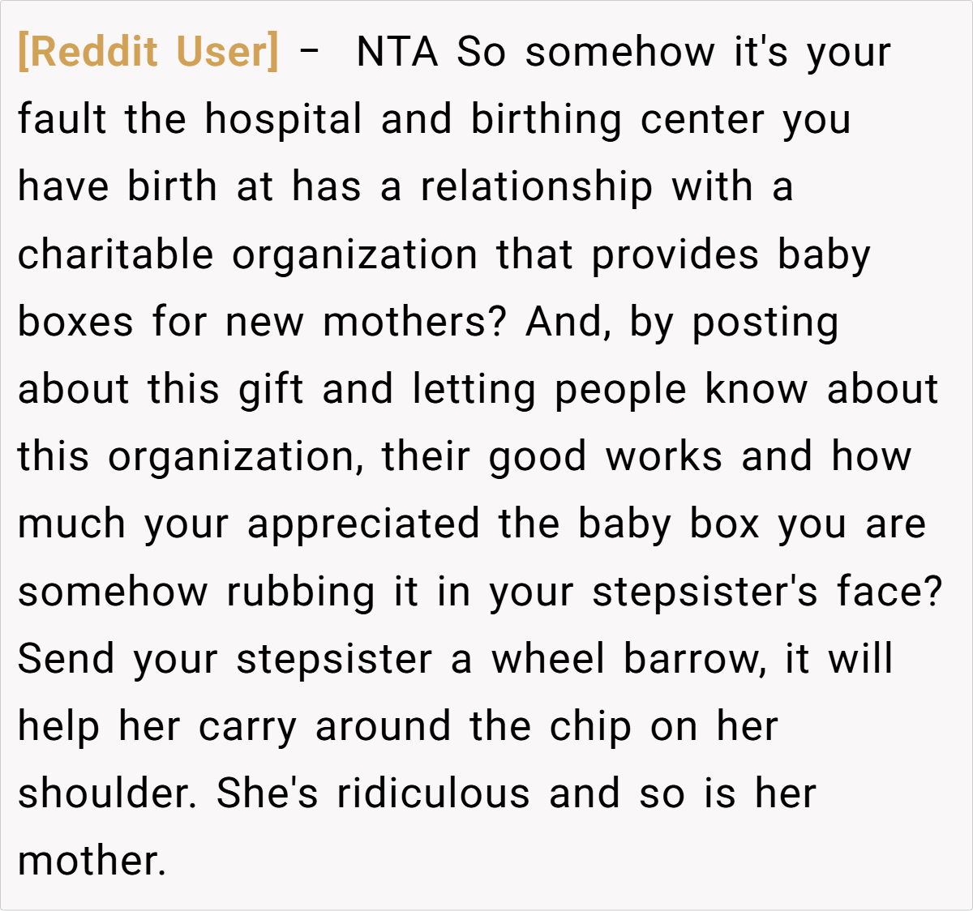973x911 pixels.
Task: Click the [Reddit User] username label
Action: pyautogui.click(x=148, y=52)
